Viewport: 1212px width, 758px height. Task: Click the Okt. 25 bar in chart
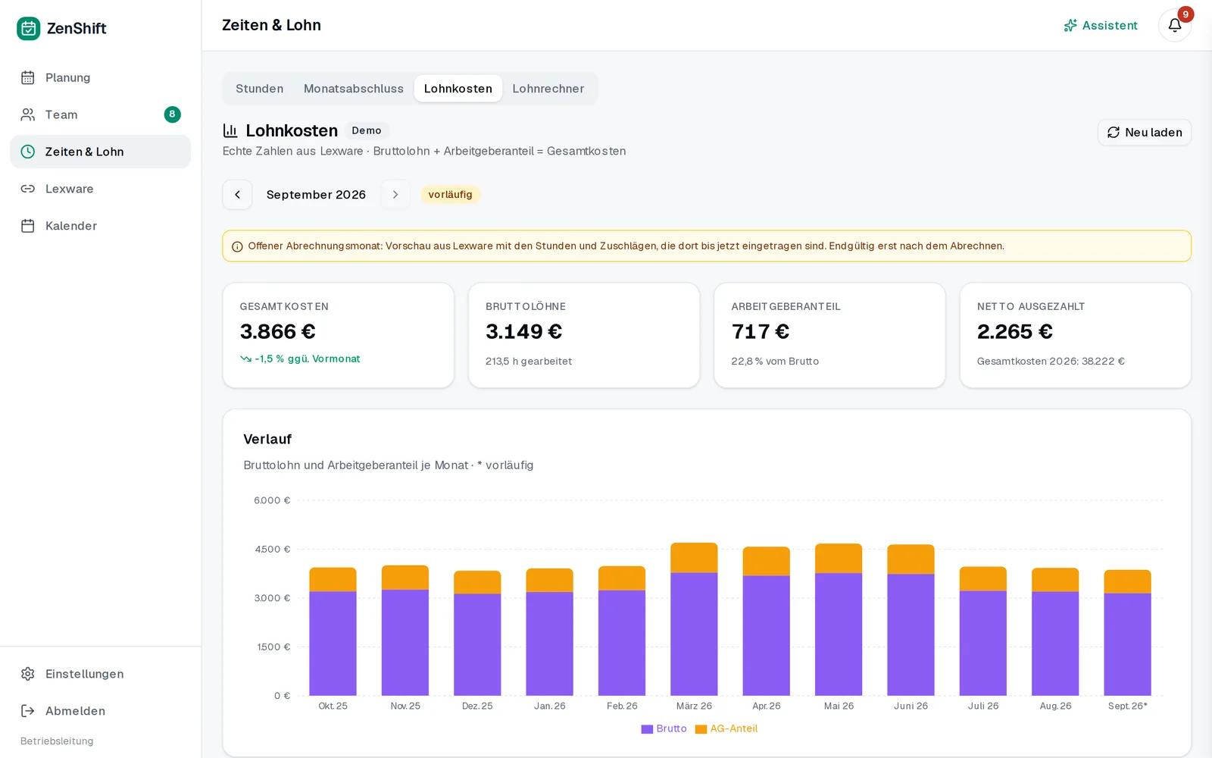pos(333,631)
